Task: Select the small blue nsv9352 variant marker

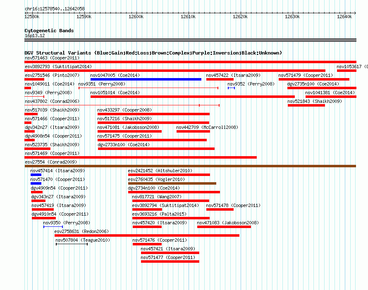Action: point(231,88)
